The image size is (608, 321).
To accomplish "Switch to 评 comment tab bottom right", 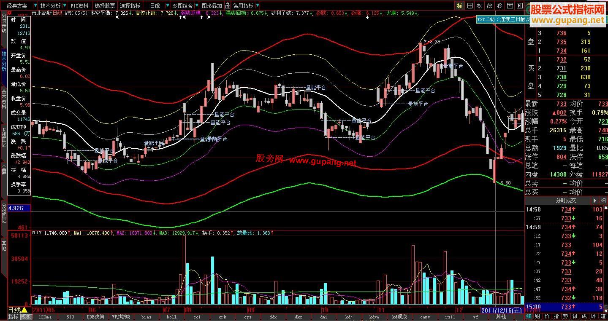I will coord(594,316).
